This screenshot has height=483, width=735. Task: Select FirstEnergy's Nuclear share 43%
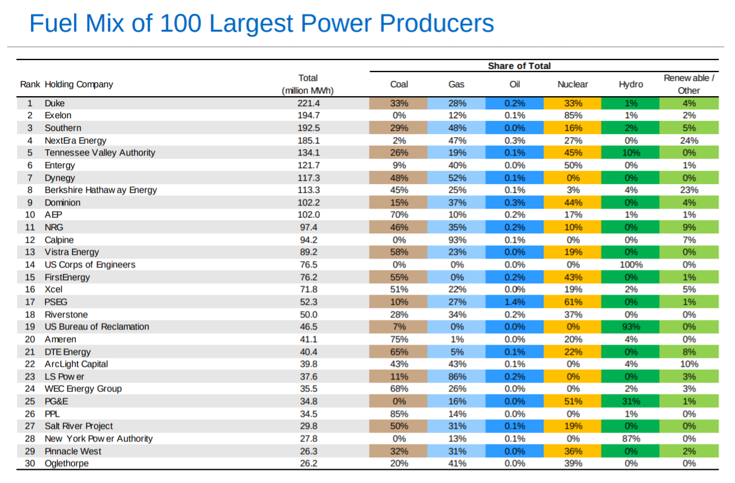pyautogui.click(x=573, y=278)
